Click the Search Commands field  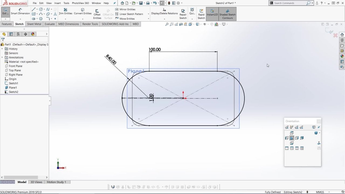(x=290, y=3)
